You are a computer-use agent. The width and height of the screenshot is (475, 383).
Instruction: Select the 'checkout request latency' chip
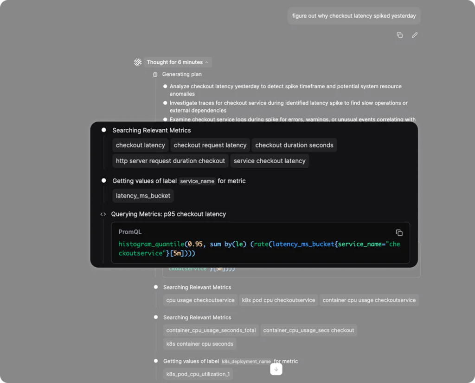210,145
